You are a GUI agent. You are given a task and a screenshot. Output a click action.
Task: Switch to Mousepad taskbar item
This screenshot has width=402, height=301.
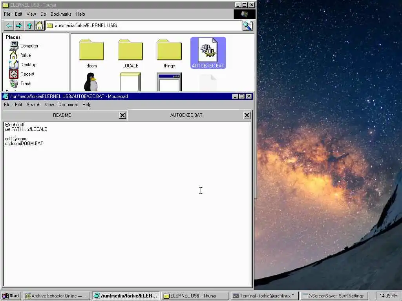pyautogui.click(x=126, y=296)
